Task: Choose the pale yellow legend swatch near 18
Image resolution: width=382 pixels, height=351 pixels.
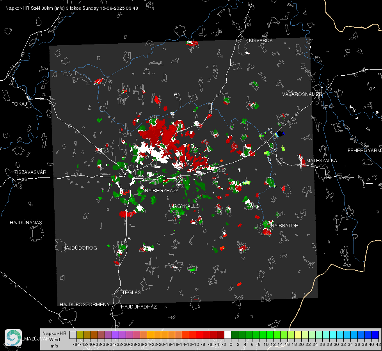Action: [298, 335]
